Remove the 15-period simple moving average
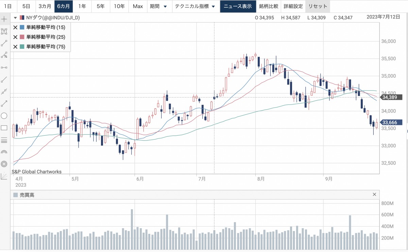This screenshot has height=252, width=408. click(15, 27)
